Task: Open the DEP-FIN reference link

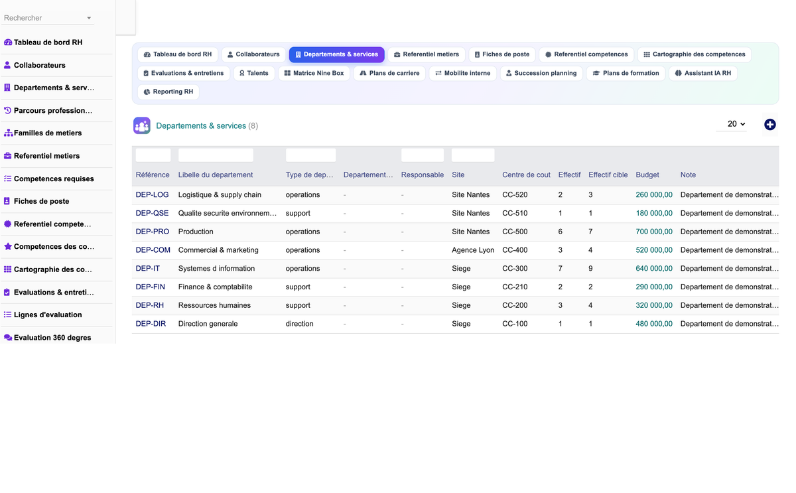Action: 150,287
